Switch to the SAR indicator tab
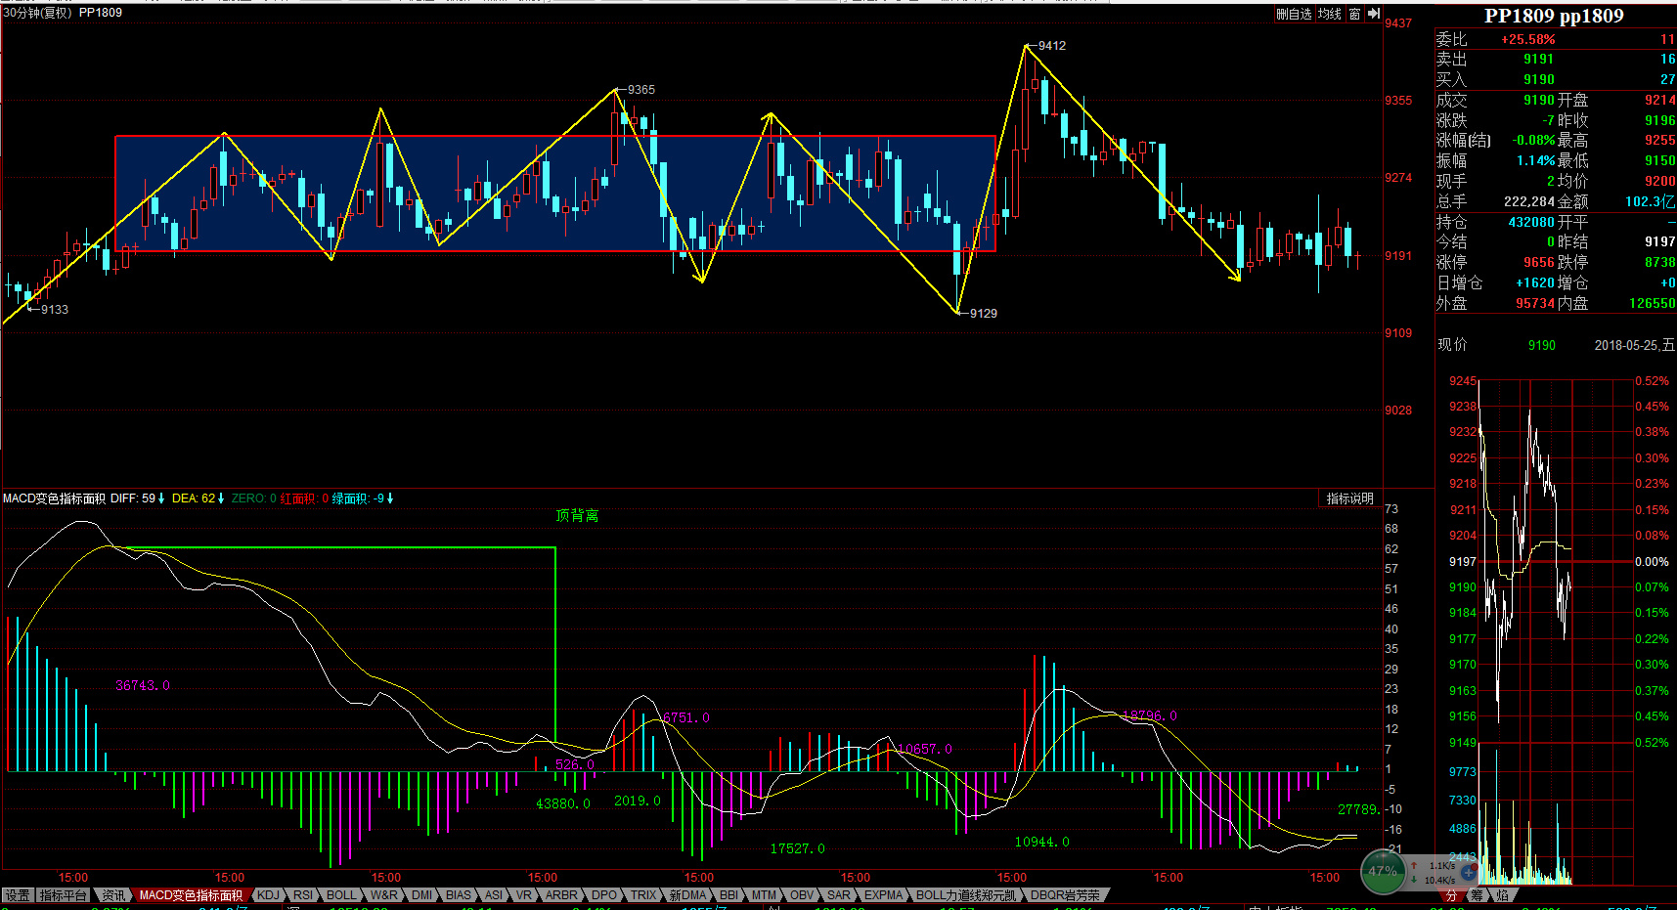1677x910 pixels. (x=839, y=895)
